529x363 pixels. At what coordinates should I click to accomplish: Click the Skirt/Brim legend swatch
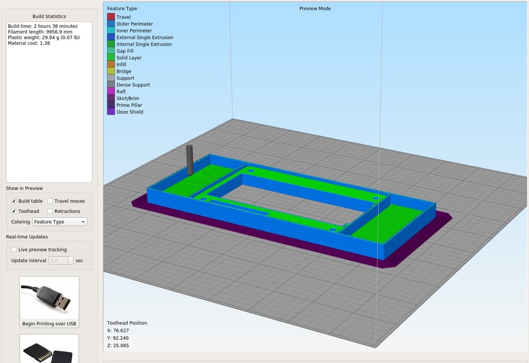point(110,98)
